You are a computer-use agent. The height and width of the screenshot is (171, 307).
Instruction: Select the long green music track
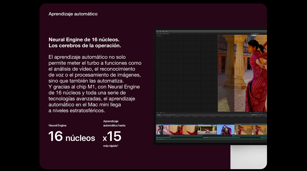(x=211, y=139)
